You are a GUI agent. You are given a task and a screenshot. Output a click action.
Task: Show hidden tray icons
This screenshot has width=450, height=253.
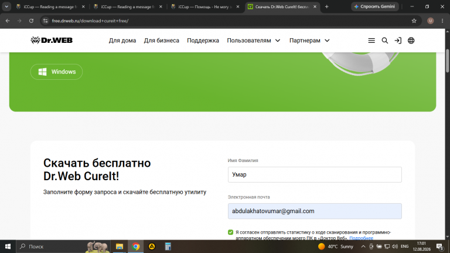[363, 247]
